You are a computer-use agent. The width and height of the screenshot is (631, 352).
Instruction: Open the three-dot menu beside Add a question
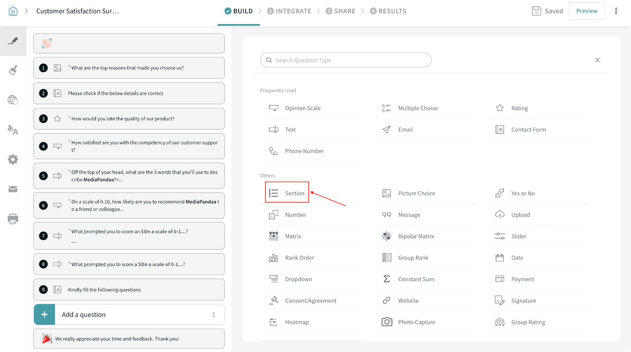tap(213, 315)
